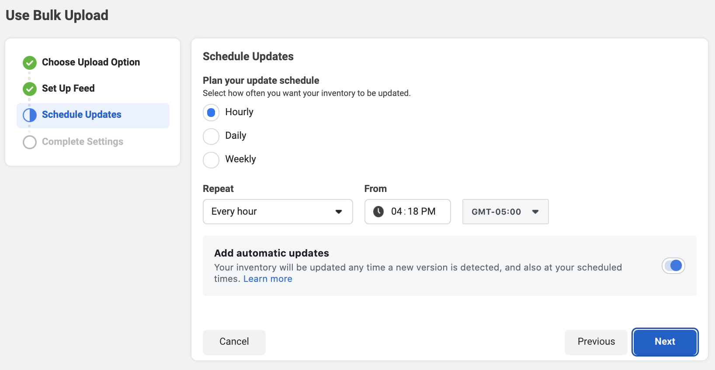The image size is (715, 370).
Task: Open the Learn more link
Action: pyautogui.click(x=267, y=279)
